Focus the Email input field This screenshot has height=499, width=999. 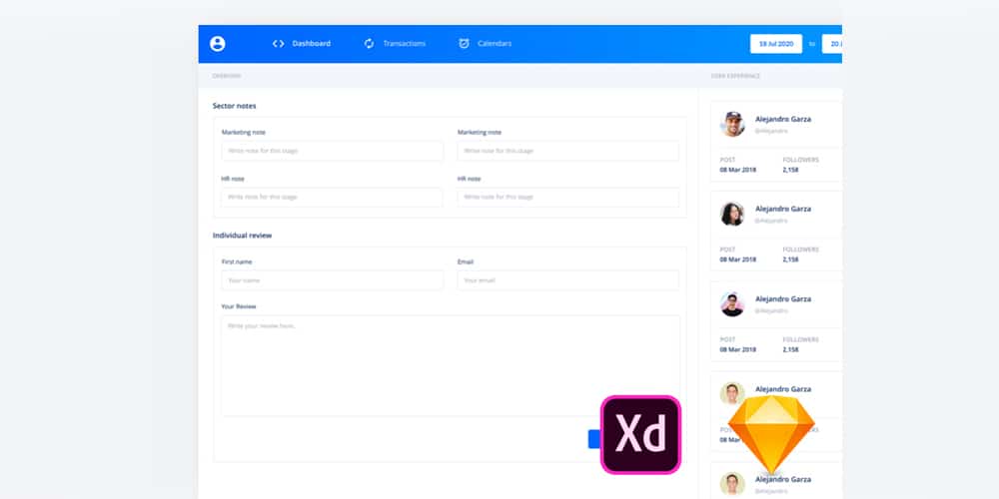pyautogui.click(x=567, y=280)
